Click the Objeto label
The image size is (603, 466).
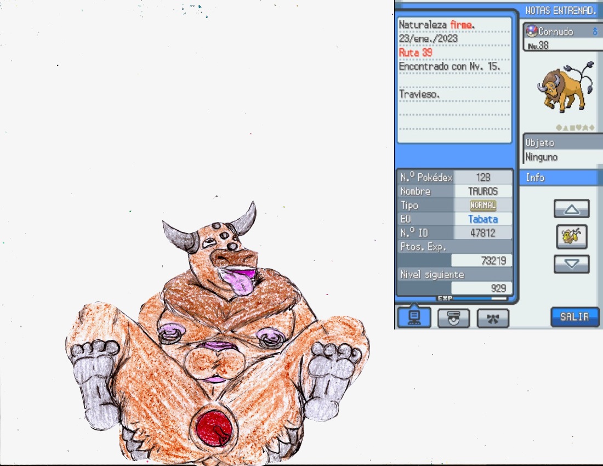pyautogui.click(x=540, y=143)
